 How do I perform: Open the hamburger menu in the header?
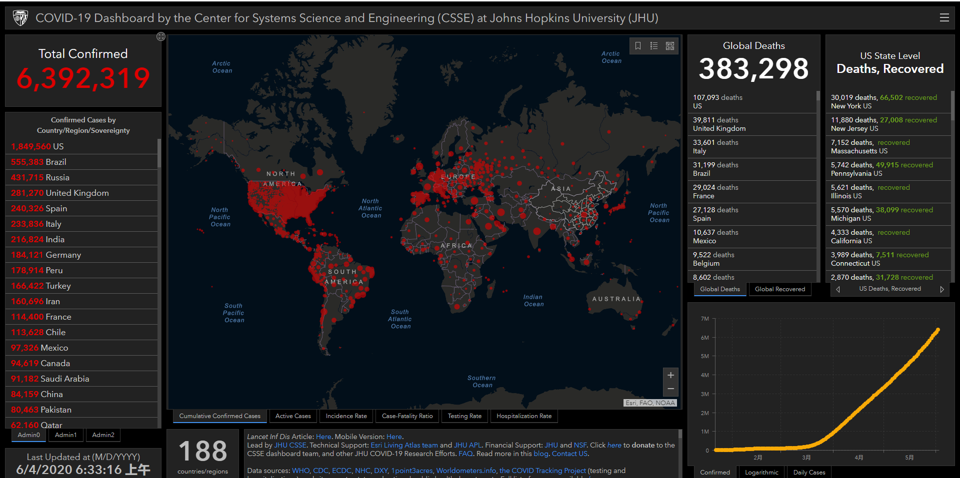944,18
